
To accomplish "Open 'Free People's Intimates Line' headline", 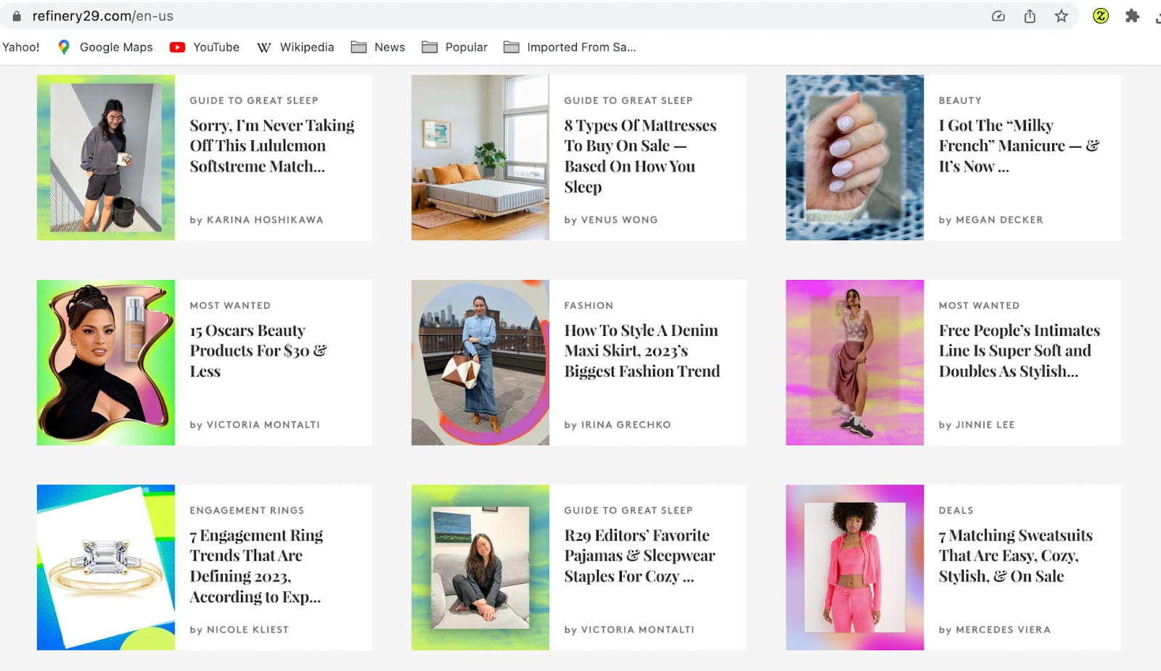I will click(1020, 351).
